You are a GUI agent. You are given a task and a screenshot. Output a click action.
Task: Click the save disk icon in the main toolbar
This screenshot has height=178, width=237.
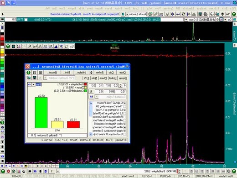200,14
